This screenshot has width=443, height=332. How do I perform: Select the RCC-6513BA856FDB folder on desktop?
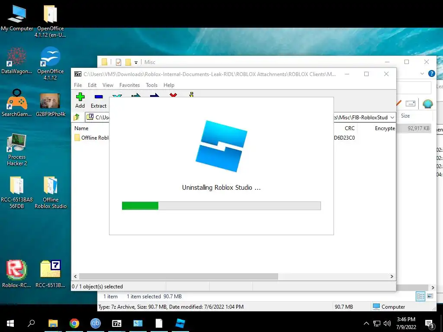17,192
